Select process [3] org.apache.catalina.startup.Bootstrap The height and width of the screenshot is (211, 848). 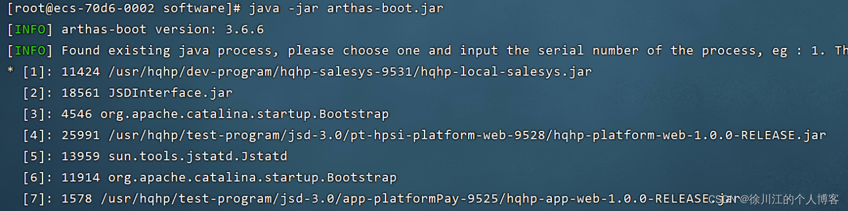point(206,114)
